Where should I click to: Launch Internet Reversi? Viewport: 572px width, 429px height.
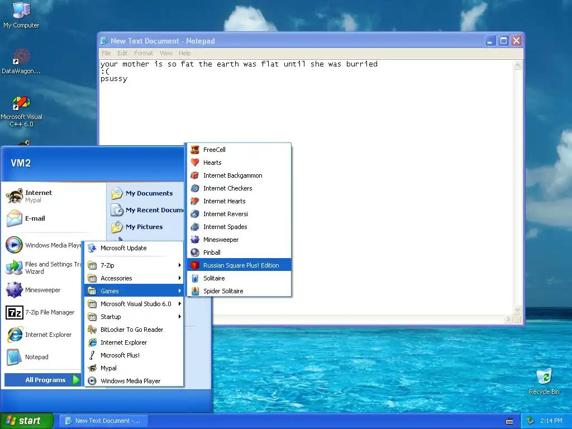pyautogui.click(x=239, y=214)
